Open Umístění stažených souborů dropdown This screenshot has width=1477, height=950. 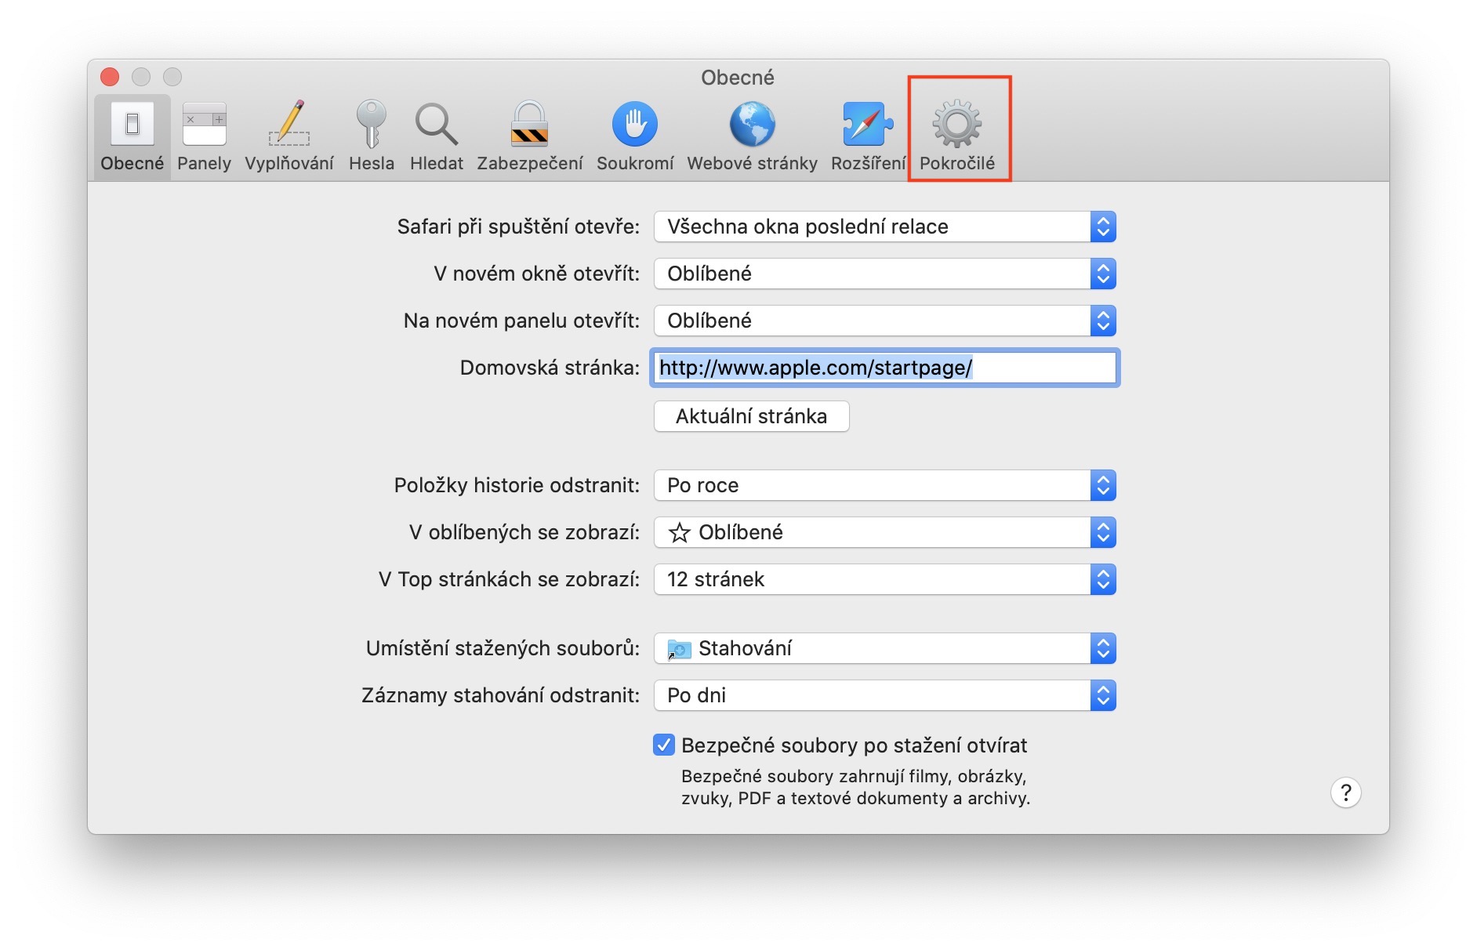pyautogui.click(x=885, y=648)
